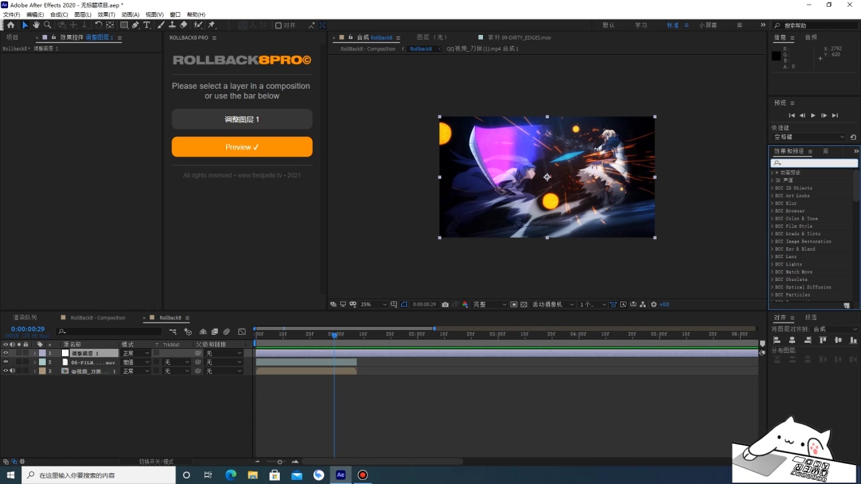Image resolution: width=861 pixels, height=484 pixels.
Task: Open the 活动摄像机 camera dropdown
Action: (x=554, y=304)
